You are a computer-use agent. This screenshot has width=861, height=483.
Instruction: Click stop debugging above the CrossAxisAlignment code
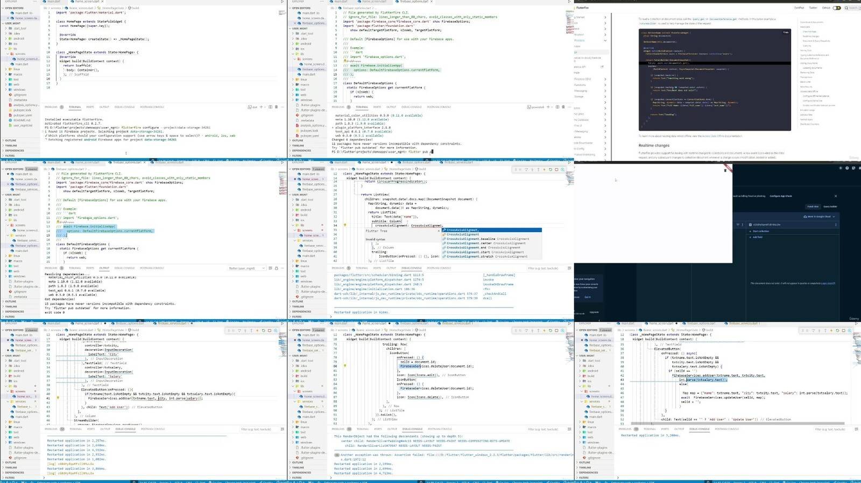tap(556, 169)
